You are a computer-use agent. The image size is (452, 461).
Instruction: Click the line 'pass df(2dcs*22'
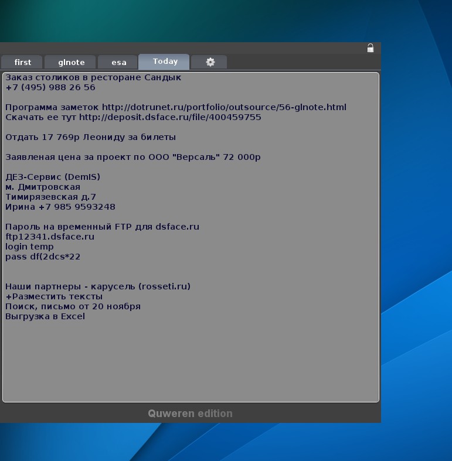click(43, 257)
